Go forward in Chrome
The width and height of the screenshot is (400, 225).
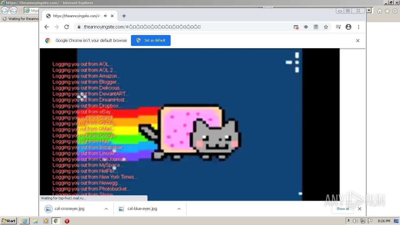coord(57,27)
